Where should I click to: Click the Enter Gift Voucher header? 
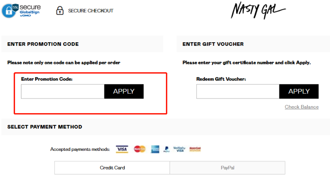click(x=213, y=44)
